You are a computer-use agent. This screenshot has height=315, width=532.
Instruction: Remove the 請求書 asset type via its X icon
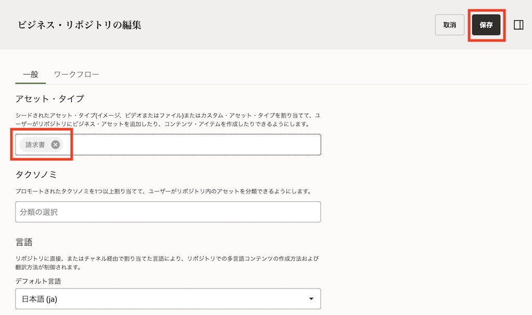click(57, 145)
